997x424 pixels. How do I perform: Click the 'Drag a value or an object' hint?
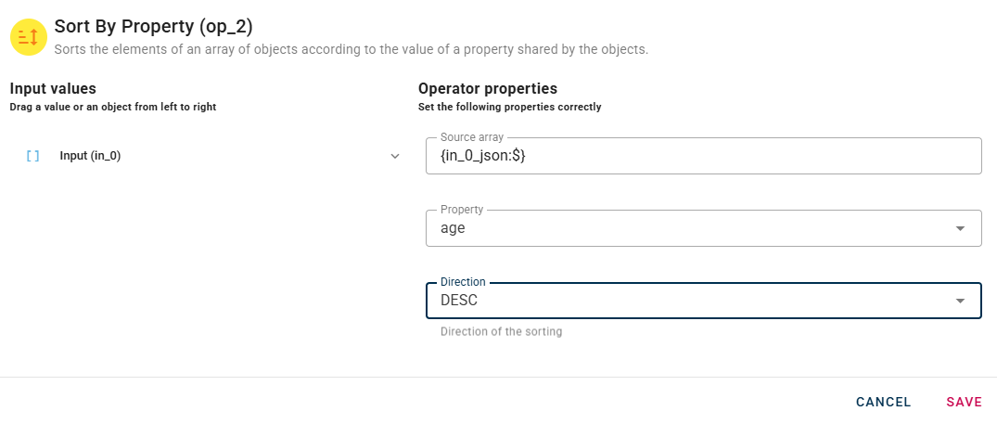click(x=112, y=108)
